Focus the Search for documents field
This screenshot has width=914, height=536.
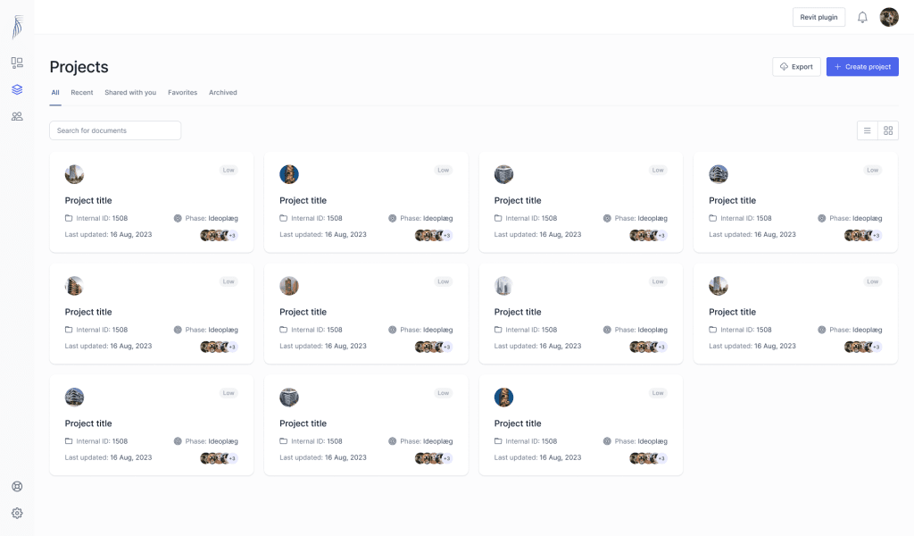click(115, 130)
